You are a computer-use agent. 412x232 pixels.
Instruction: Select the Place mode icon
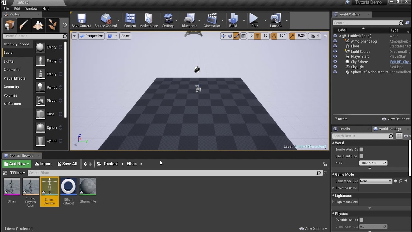tap(10, 25)
